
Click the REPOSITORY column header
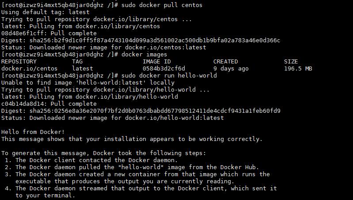coord(19,62)
